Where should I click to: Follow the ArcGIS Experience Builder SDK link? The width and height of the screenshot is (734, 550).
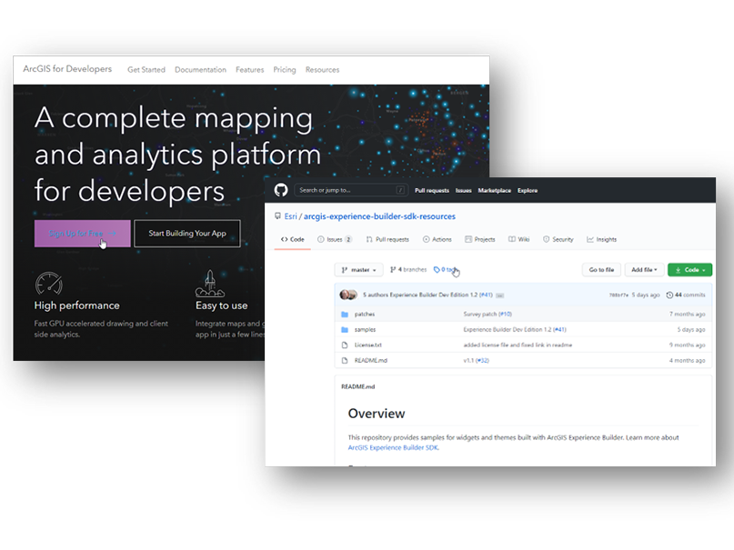click(393, 447)
